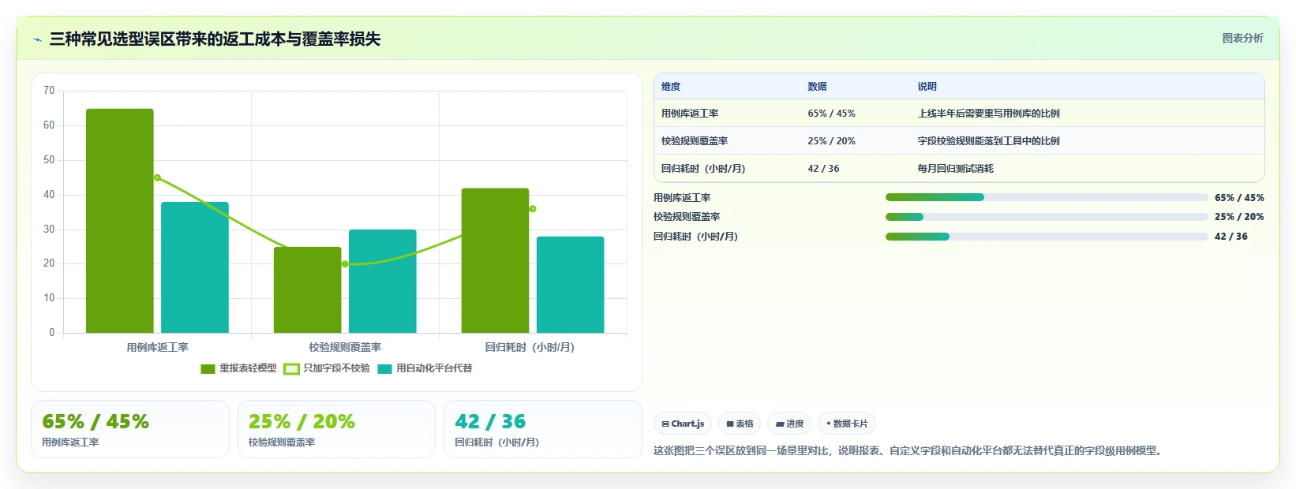Toggle the 用自动化平台代替 legend entry
The height and width of the screenshot is (489, 1296).
coord(425,368)
